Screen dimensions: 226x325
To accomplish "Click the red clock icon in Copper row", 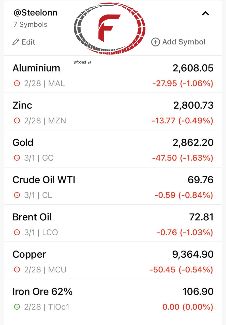I will [x=17, y=270].
